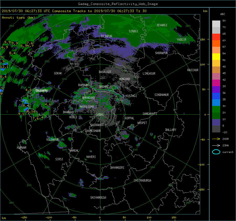Select the RAMDURG city label
Viewport: 236px width, 221px height.
coord(84,85)
